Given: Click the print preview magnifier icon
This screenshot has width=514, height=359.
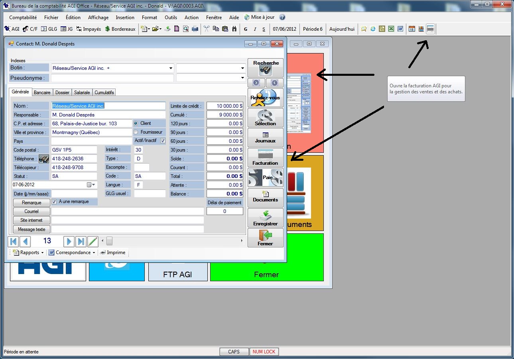Looking at the screenshot, I should 186,29.
